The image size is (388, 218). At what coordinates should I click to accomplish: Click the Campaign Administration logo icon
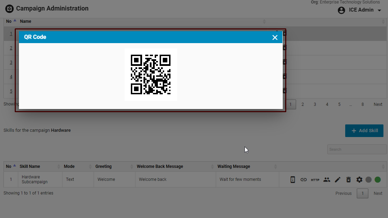pyautogui.click(x=9, y=9)
